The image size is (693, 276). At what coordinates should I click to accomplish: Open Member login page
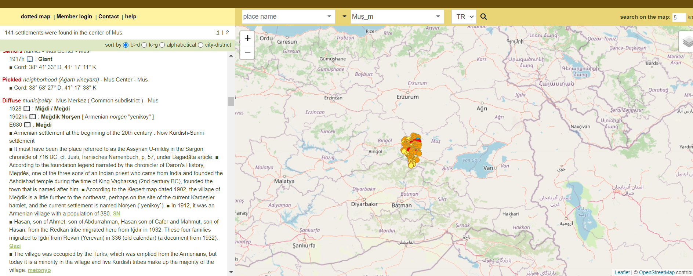(74, 17)
